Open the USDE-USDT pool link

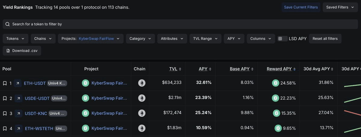[x=37, y=98]
